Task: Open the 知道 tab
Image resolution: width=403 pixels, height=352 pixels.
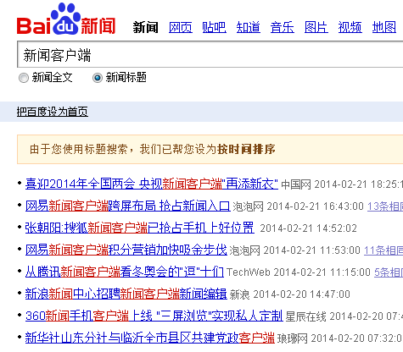Action: point(249,27)
